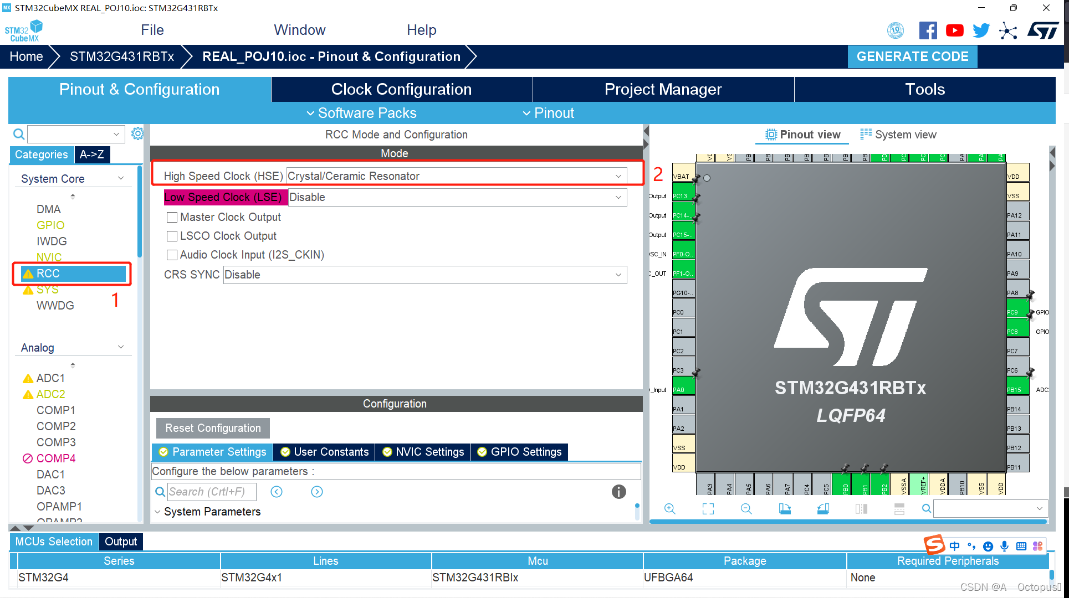Open the Twitter link icon
1069x598 pixels.
tap(981, 30)
